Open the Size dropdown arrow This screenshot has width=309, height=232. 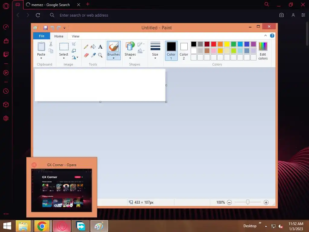click(155, 58)
